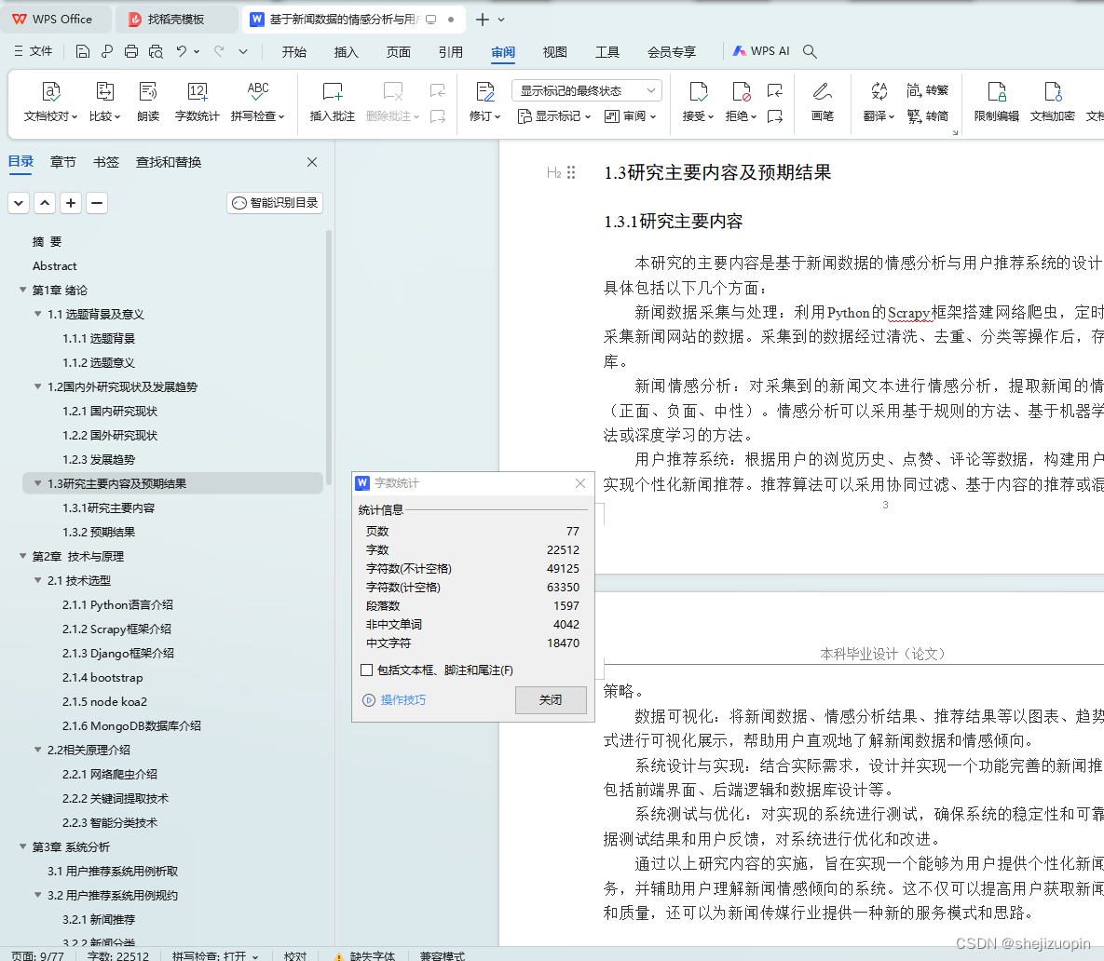Collapse 1.1 选题背景及意义 node
Image resolution: width=1104 pixels, height=961 pixels.
coord(38,314)
